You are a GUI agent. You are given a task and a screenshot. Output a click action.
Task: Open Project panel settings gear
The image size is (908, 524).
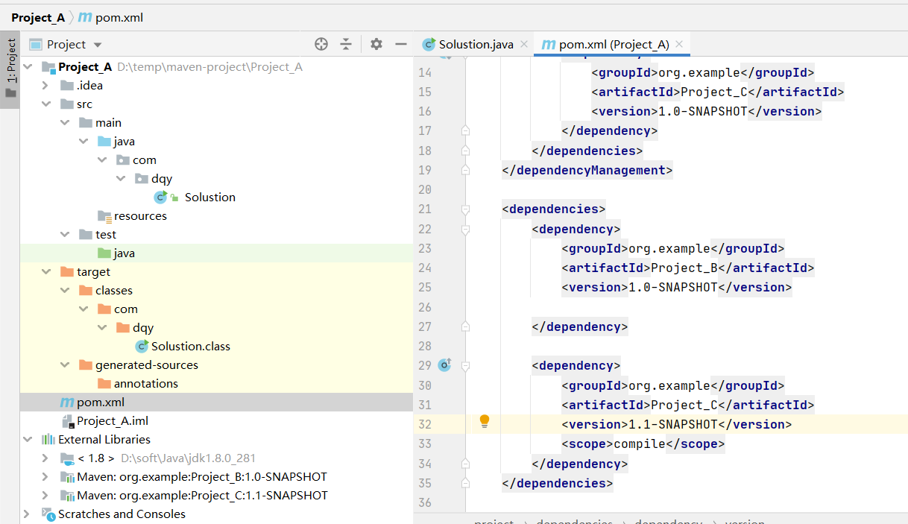(x=376, y=44)
